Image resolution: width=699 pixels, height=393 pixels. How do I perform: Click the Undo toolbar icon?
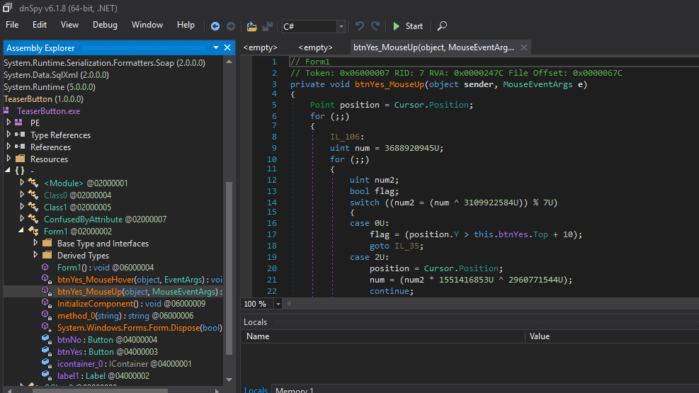click(360, 26)
